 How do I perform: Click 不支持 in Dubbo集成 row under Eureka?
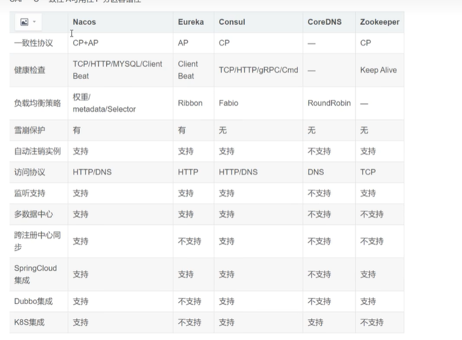coord(190,301)
